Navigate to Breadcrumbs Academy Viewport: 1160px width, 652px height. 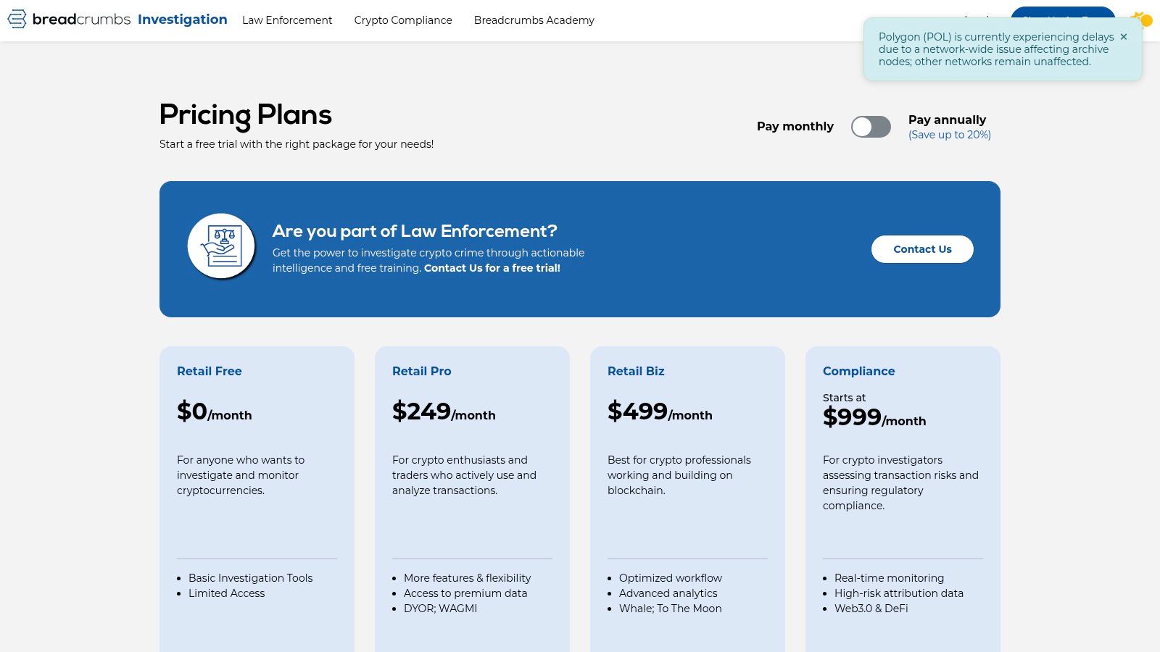534,20
